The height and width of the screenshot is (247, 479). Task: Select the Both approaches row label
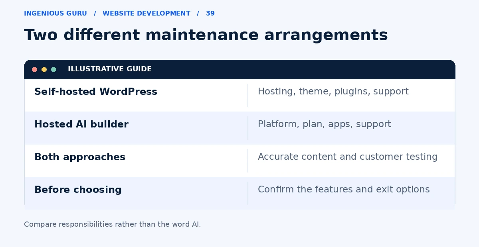[x=80, y=157]
